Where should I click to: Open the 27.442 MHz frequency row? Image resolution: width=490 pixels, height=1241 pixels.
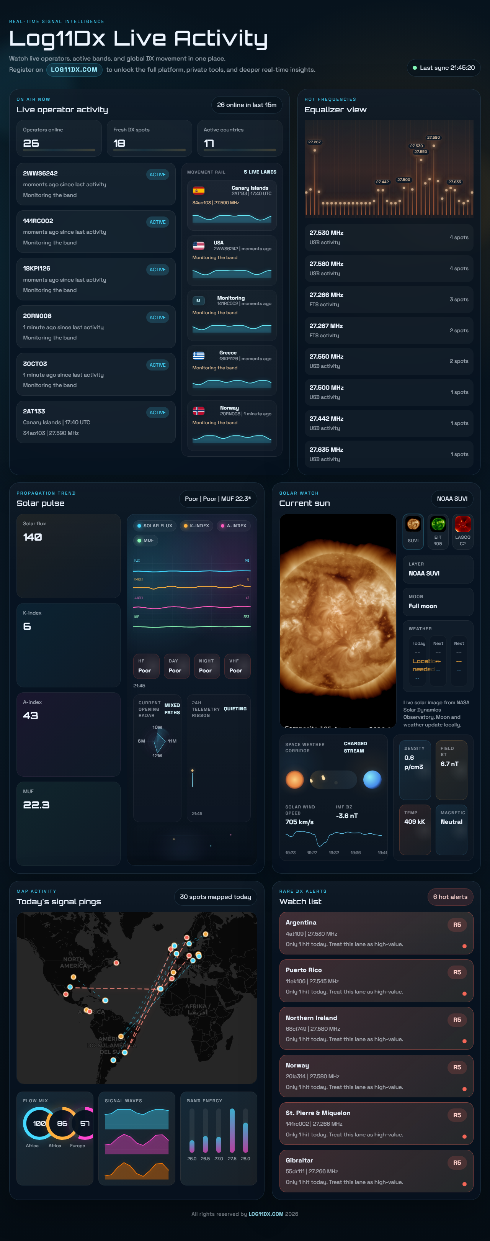pos(389,423)
